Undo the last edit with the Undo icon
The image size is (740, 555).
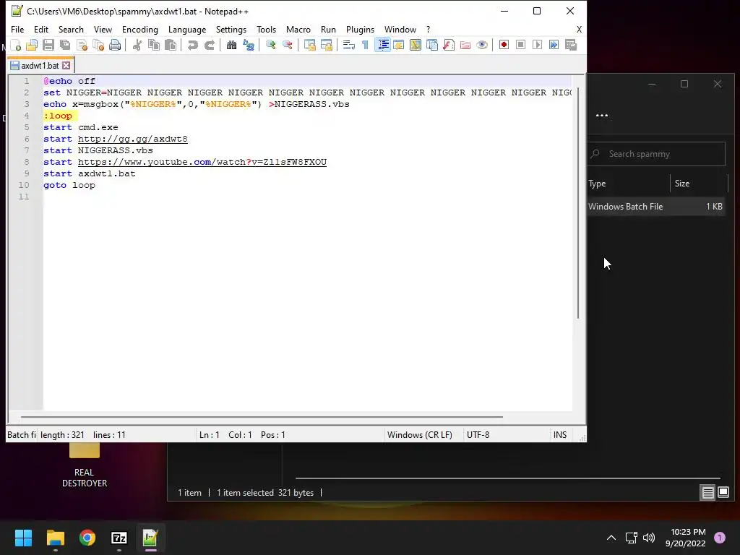(x=192, y=45)
